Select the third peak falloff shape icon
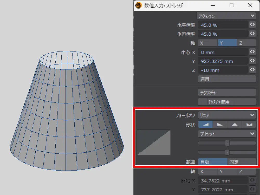This screenshot has width=260, height=195. (x=235, y=125)
